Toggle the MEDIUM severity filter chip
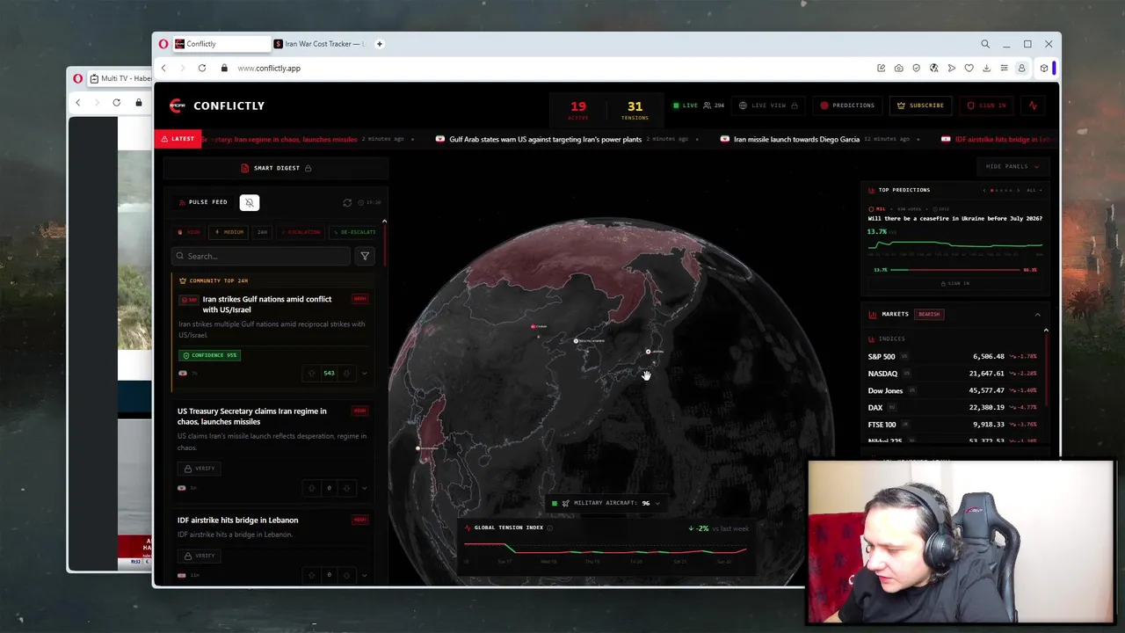The width and height of the screenshot is (1125, 633). click(229, 232)
